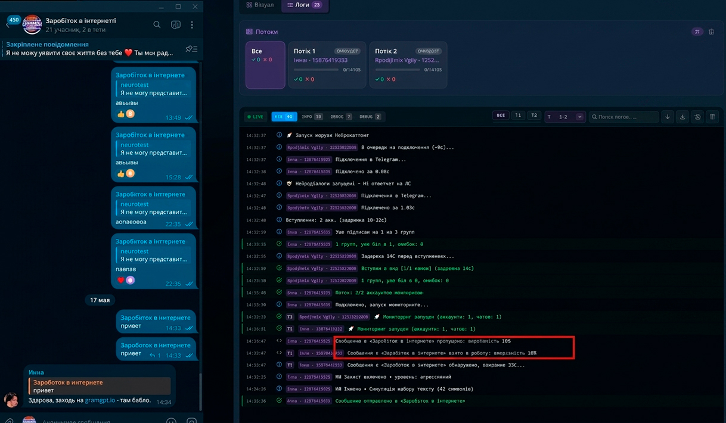
Task: Filter logs by the DEBUG level
Action: click(370, 117)
